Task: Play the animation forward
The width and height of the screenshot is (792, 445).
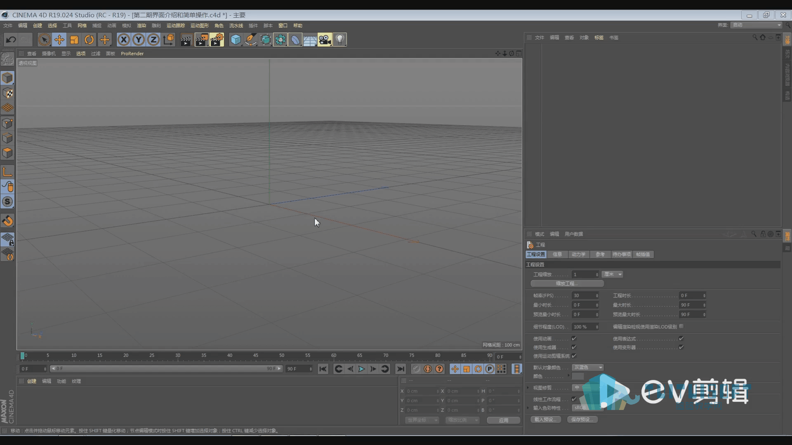Action: (361, 369)
